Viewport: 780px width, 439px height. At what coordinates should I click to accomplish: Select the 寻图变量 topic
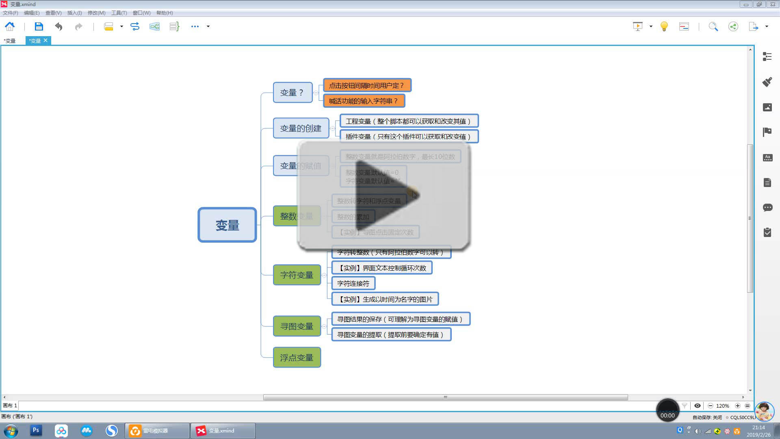click(x=297, y=326)
